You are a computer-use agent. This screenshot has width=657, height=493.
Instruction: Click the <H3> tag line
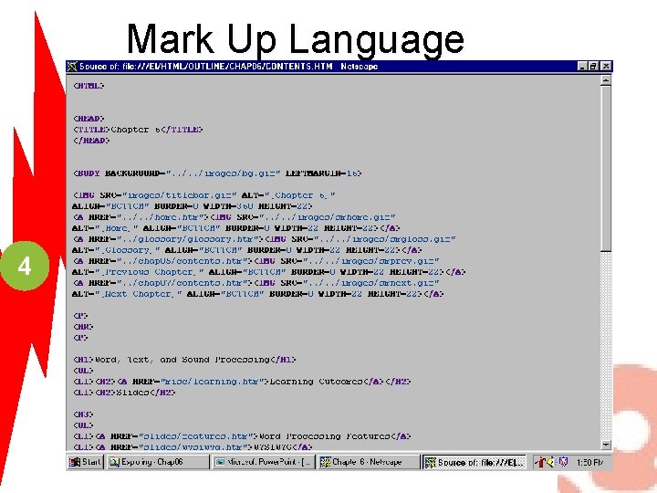tap(83, 414)
